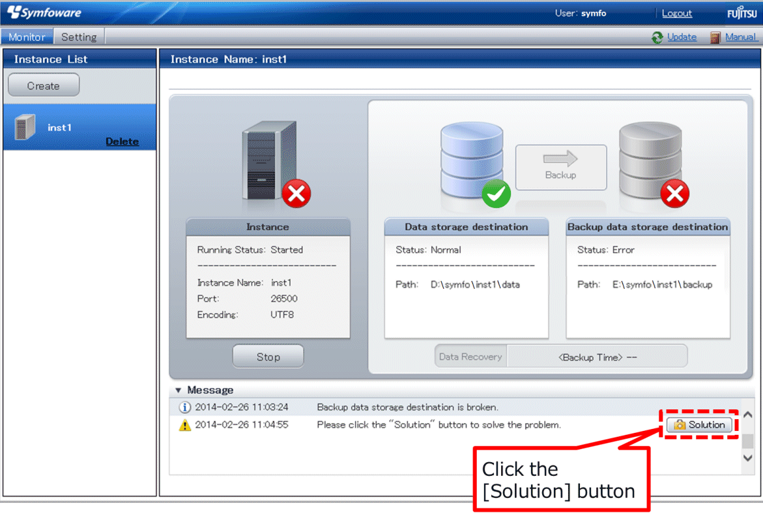Click the "Backup data storage destination" header
The width and height of the screenshot is (763, 513).
point(648,227)
